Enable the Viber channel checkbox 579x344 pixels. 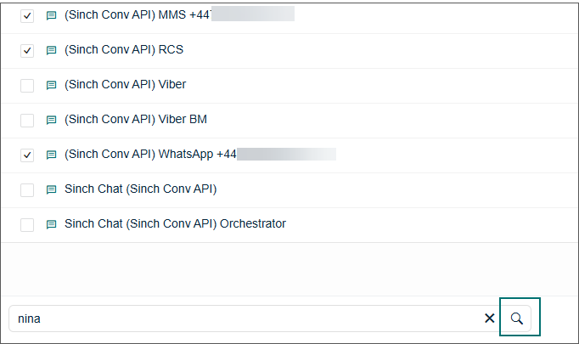tap(27, 85)
